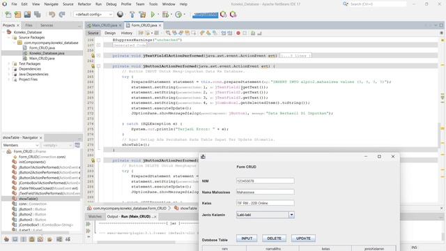Image resolution: width=446 pixels, height=251 pixels.
Task: Select Main_CRUD.java in Projects tree
Action: point(42,59)
